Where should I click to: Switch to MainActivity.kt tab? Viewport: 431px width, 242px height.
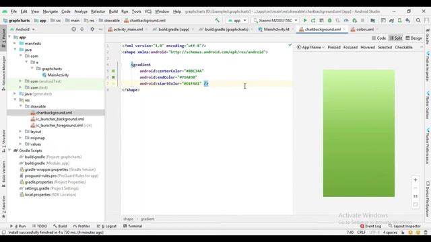pos(276,30)
